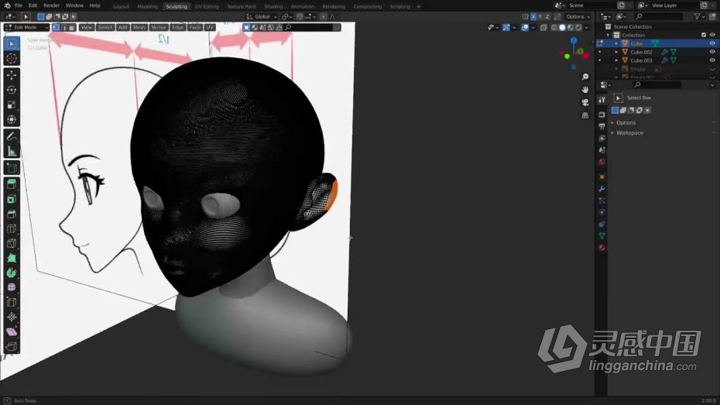The image size is (720, 405).
Task: Open Global transform orientation dropdown
Action: pos(262,16)
